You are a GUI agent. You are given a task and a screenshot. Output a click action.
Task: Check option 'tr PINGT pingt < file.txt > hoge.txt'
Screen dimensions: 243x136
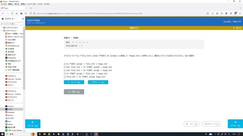[65, 64]
